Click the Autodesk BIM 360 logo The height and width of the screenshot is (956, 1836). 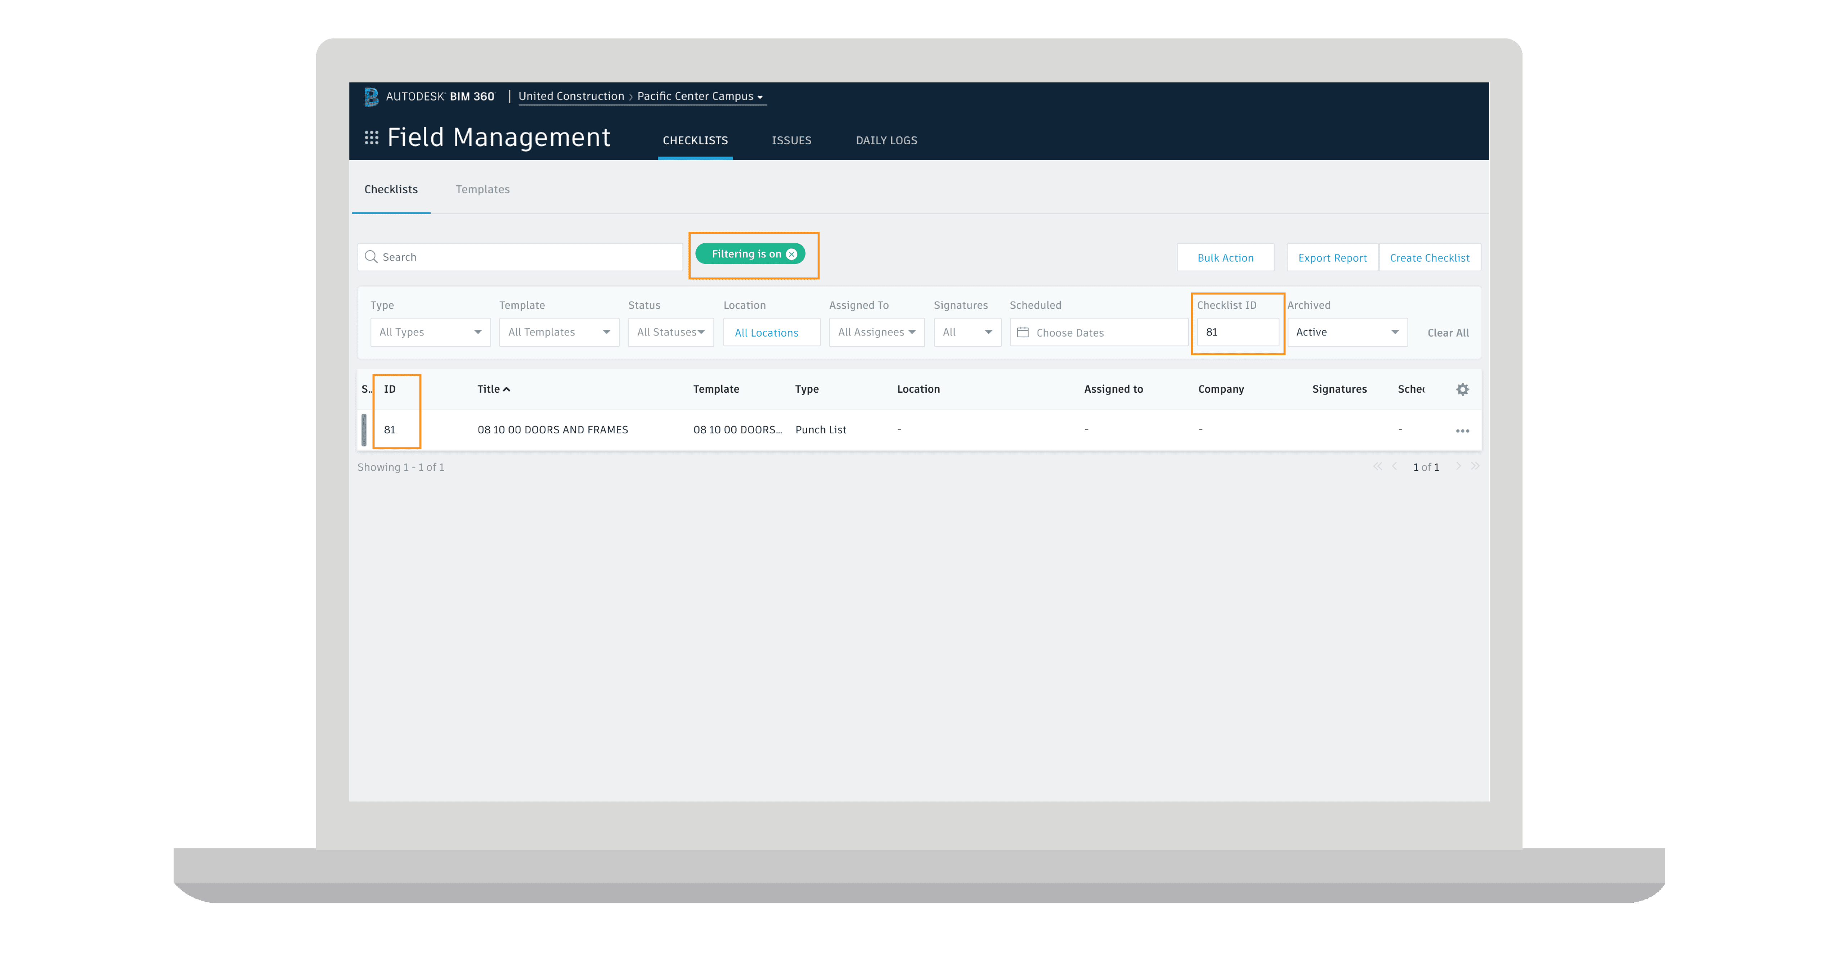[x=371, y=96]
